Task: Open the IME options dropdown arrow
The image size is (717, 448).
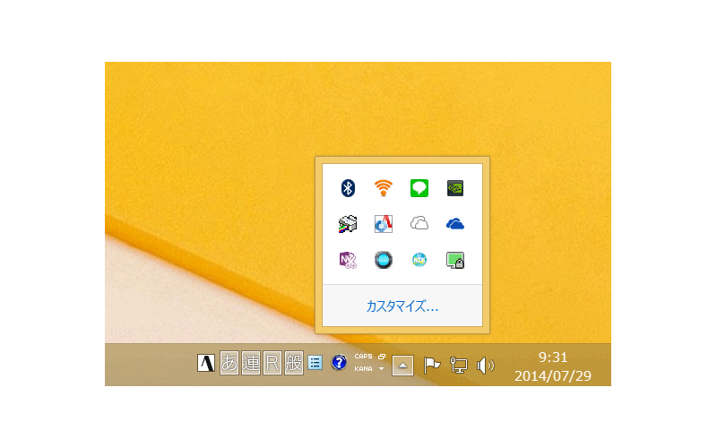Action: 381,368
